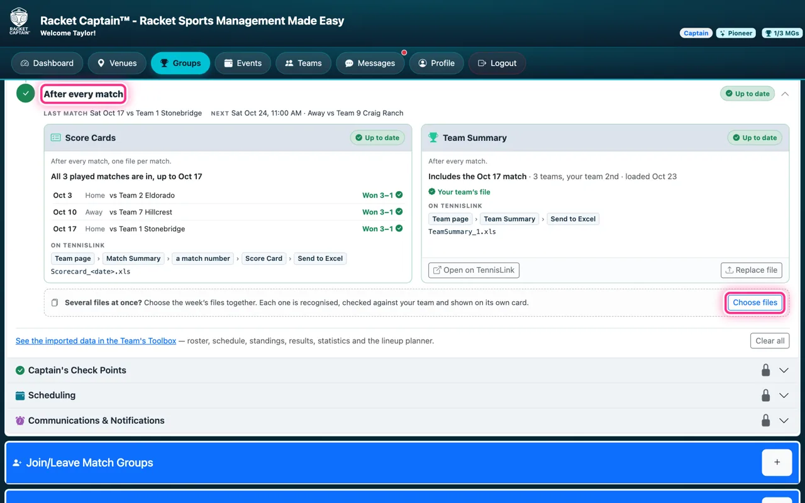Screen dimensions: 805x503
Task: Expand the Scheduling section
Action: [x=784, y=395]
